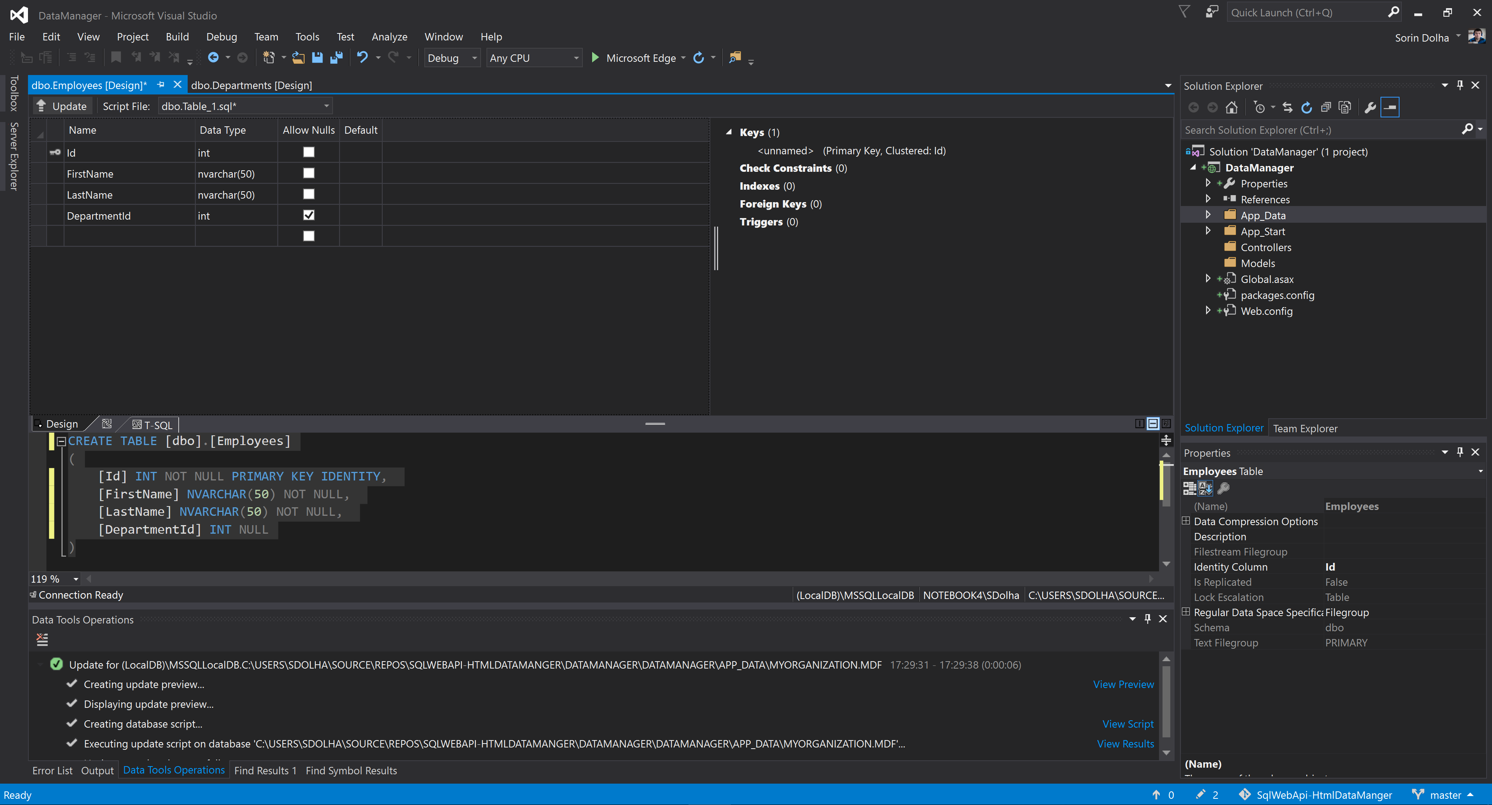Click the Solution Explorer properties wrench icon
The height and width of the screenshot is (805, 1492).
pos(1370,107)
